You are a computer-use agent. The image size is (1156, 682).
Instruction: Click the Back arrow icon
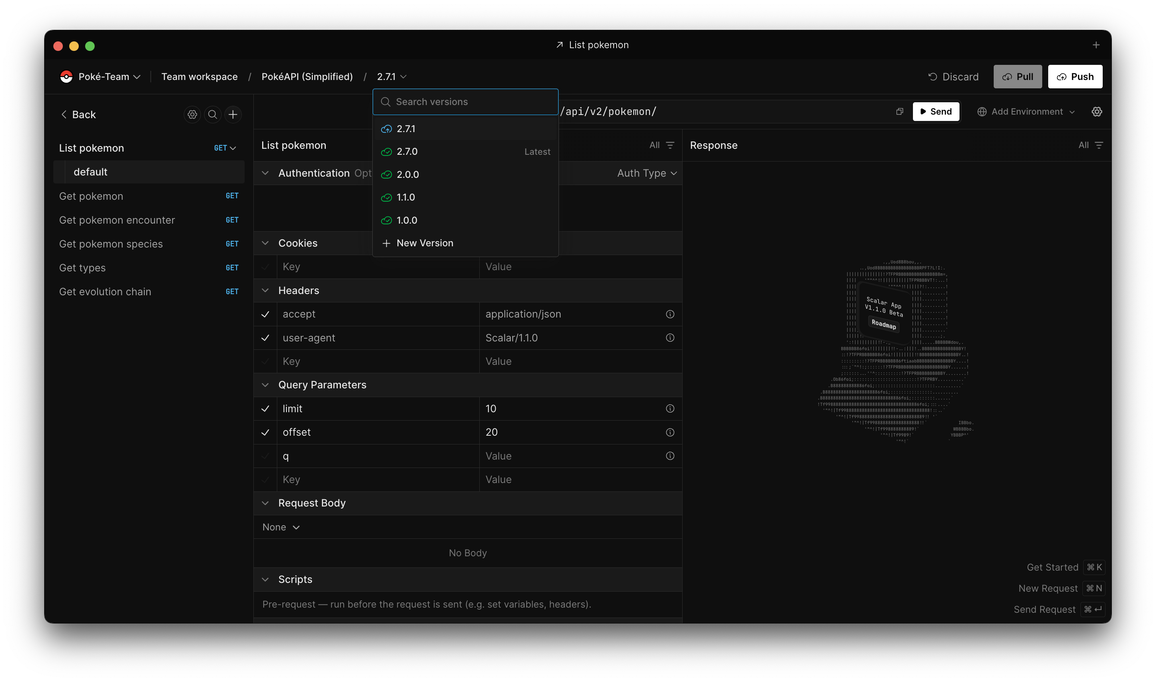click(x=64, y=115)
